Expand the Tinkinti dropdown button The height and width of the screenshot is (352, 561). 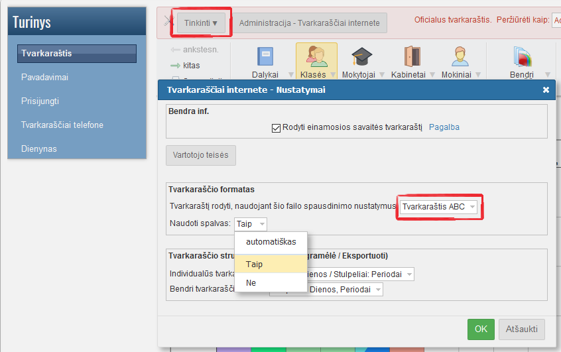(x=201, y=23)
